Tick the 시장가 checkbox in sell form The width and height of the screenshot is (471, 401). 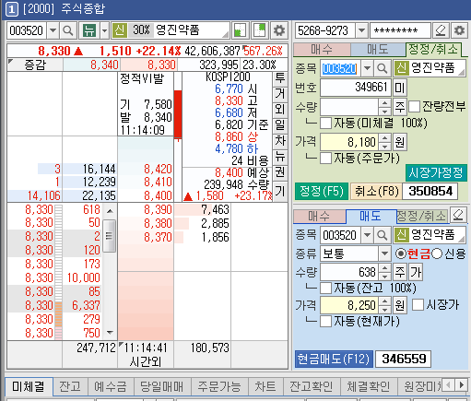[418, 305]
